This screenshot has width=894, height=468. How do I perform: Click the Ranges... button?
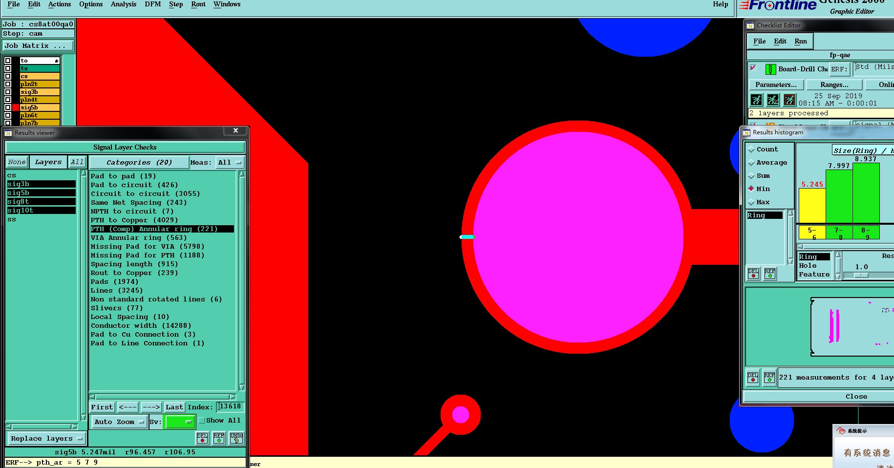click(834, 85)
